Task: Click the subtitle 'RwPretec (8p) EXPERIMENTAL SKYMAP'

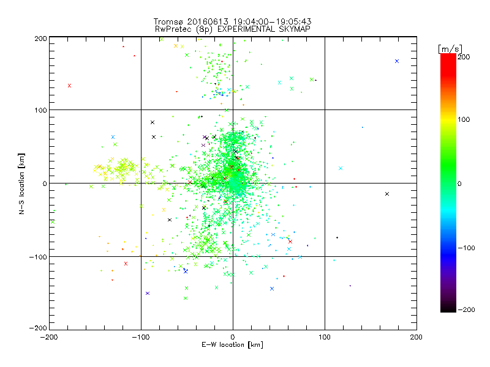Action: coord(233,29)
